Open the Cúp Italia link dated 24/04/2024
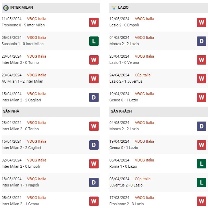The image size is (208, 208). 143,75
